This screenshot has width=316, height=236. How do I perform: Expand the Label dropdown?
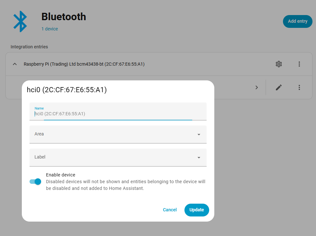[x=118, y=157]
